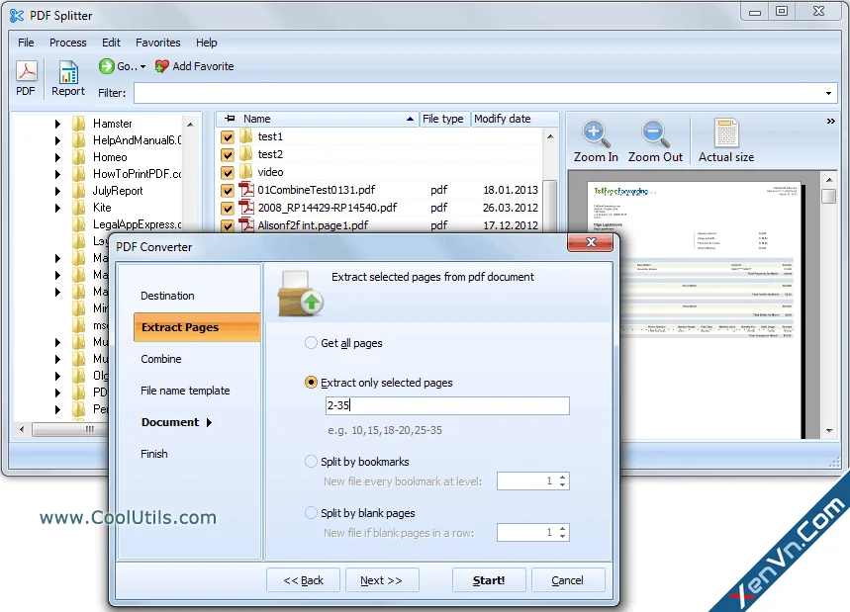
Task: Open the Document step
Action: click(176, 422)
